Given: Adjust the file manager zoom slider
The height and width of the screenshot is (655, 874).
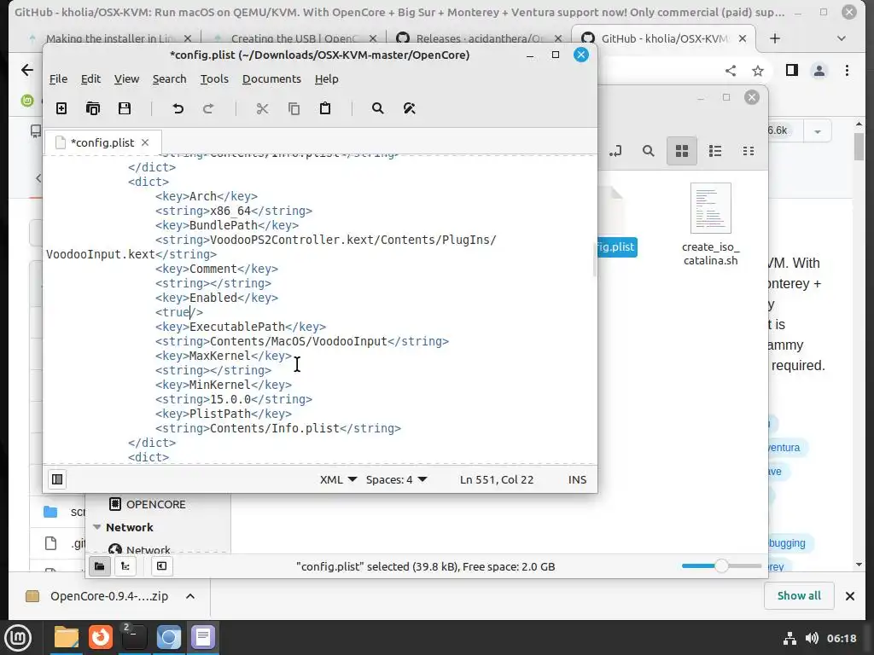Looking at the screenshot, I should 721,566.
